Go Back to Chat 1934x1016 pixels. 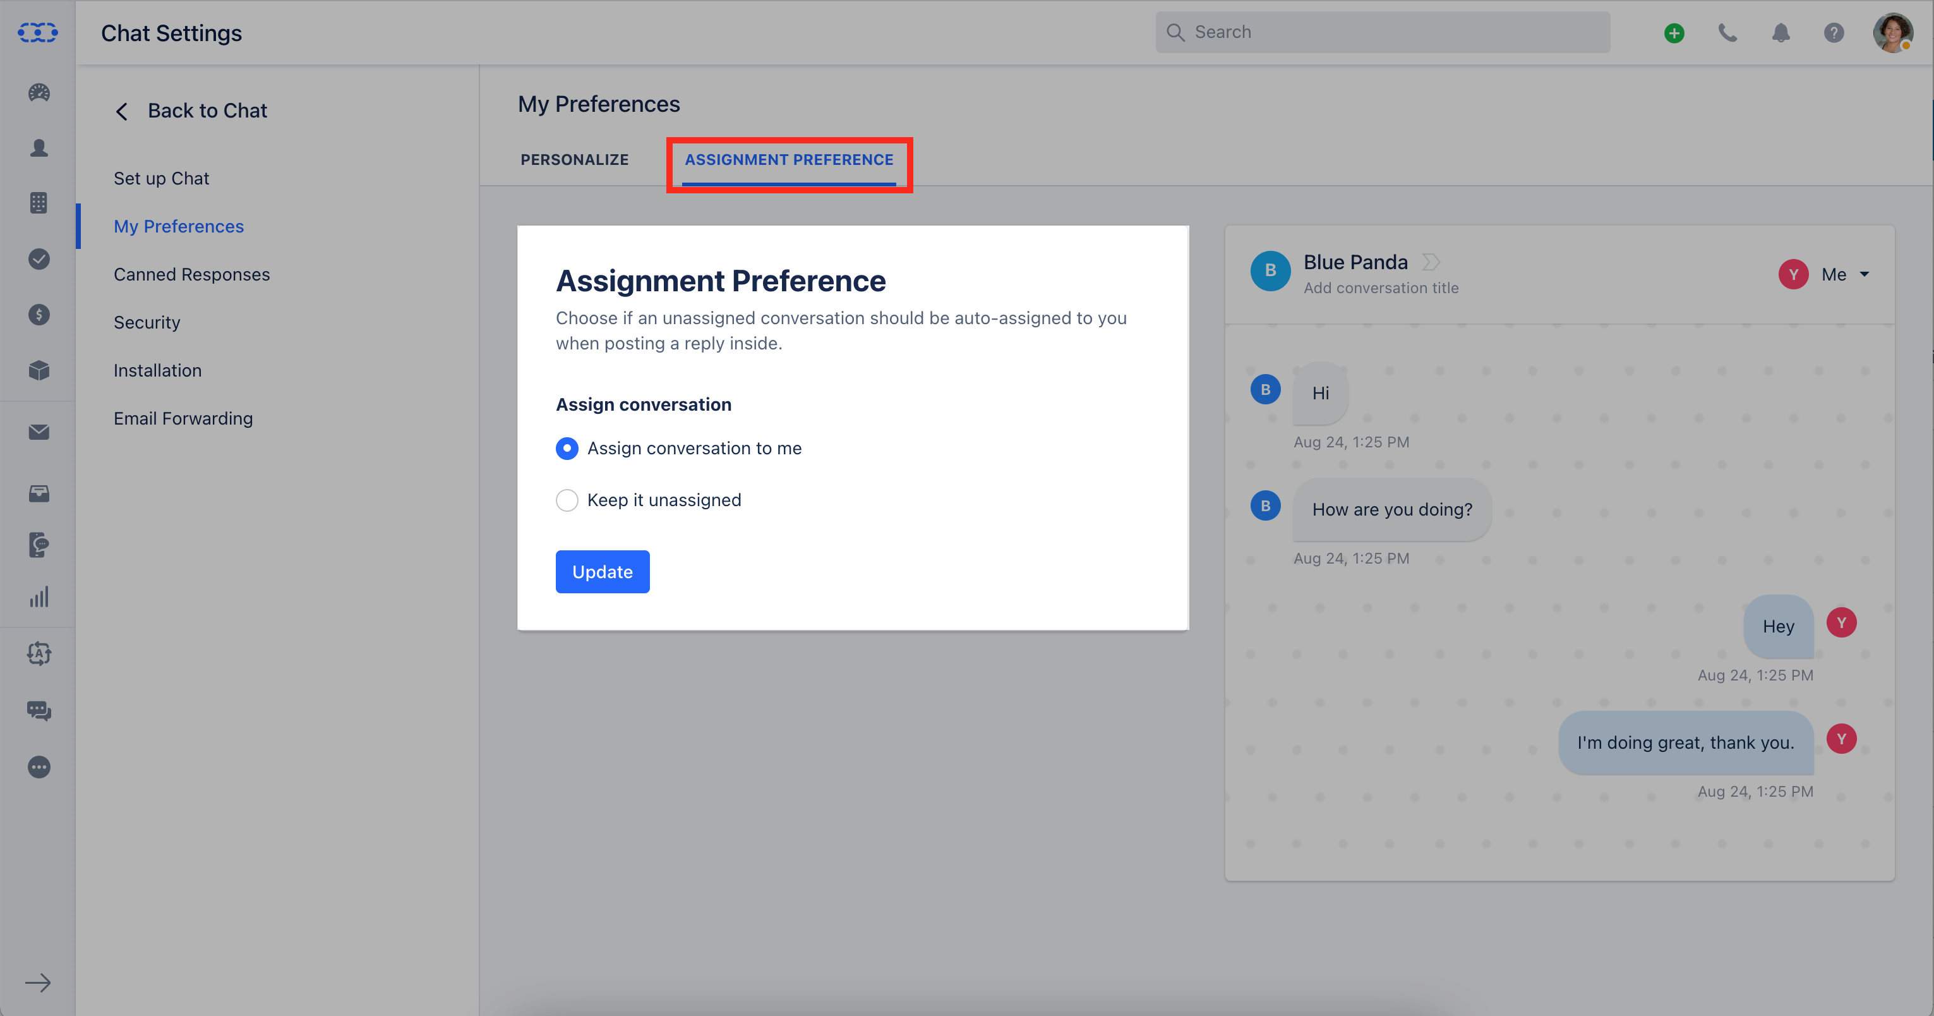[207, 111]
